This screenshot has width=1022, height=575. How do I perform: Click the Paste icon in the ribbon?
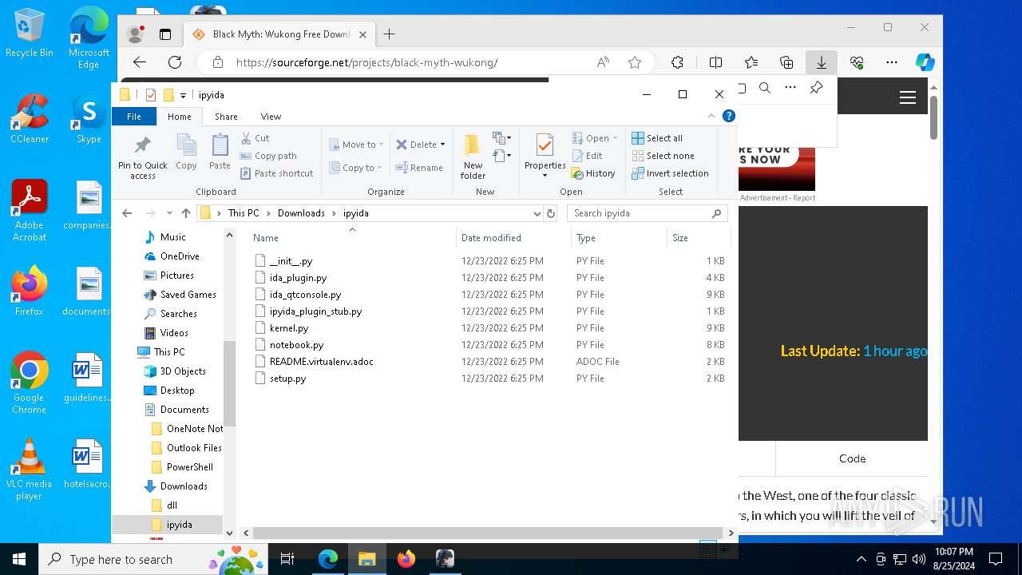[220, 145]
